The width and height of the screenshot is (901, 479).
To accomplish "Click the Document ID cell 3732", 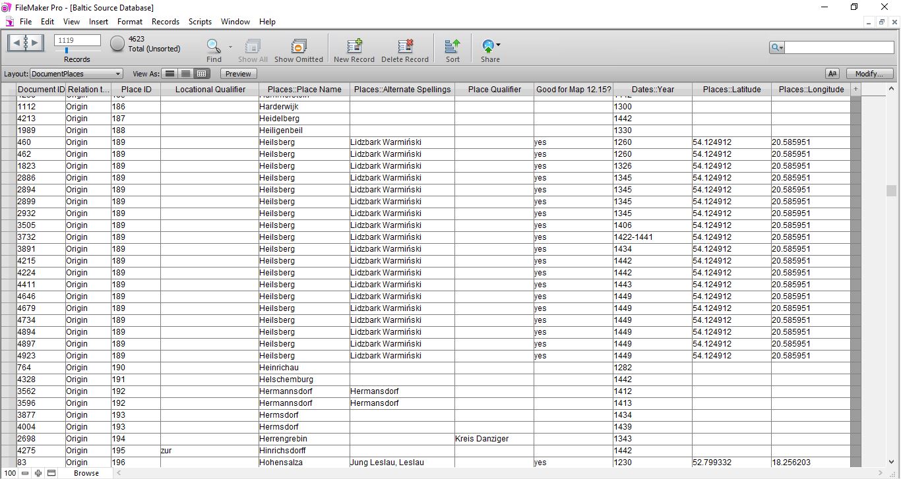I will 41,237.
